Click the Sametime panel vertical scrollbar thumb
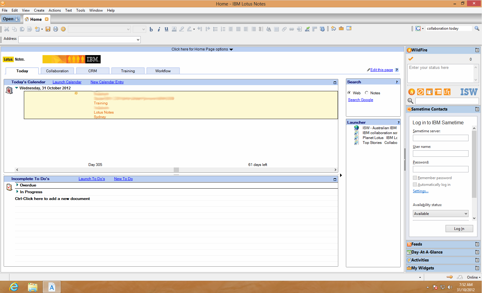482x293 pixels. pos(474,164)
